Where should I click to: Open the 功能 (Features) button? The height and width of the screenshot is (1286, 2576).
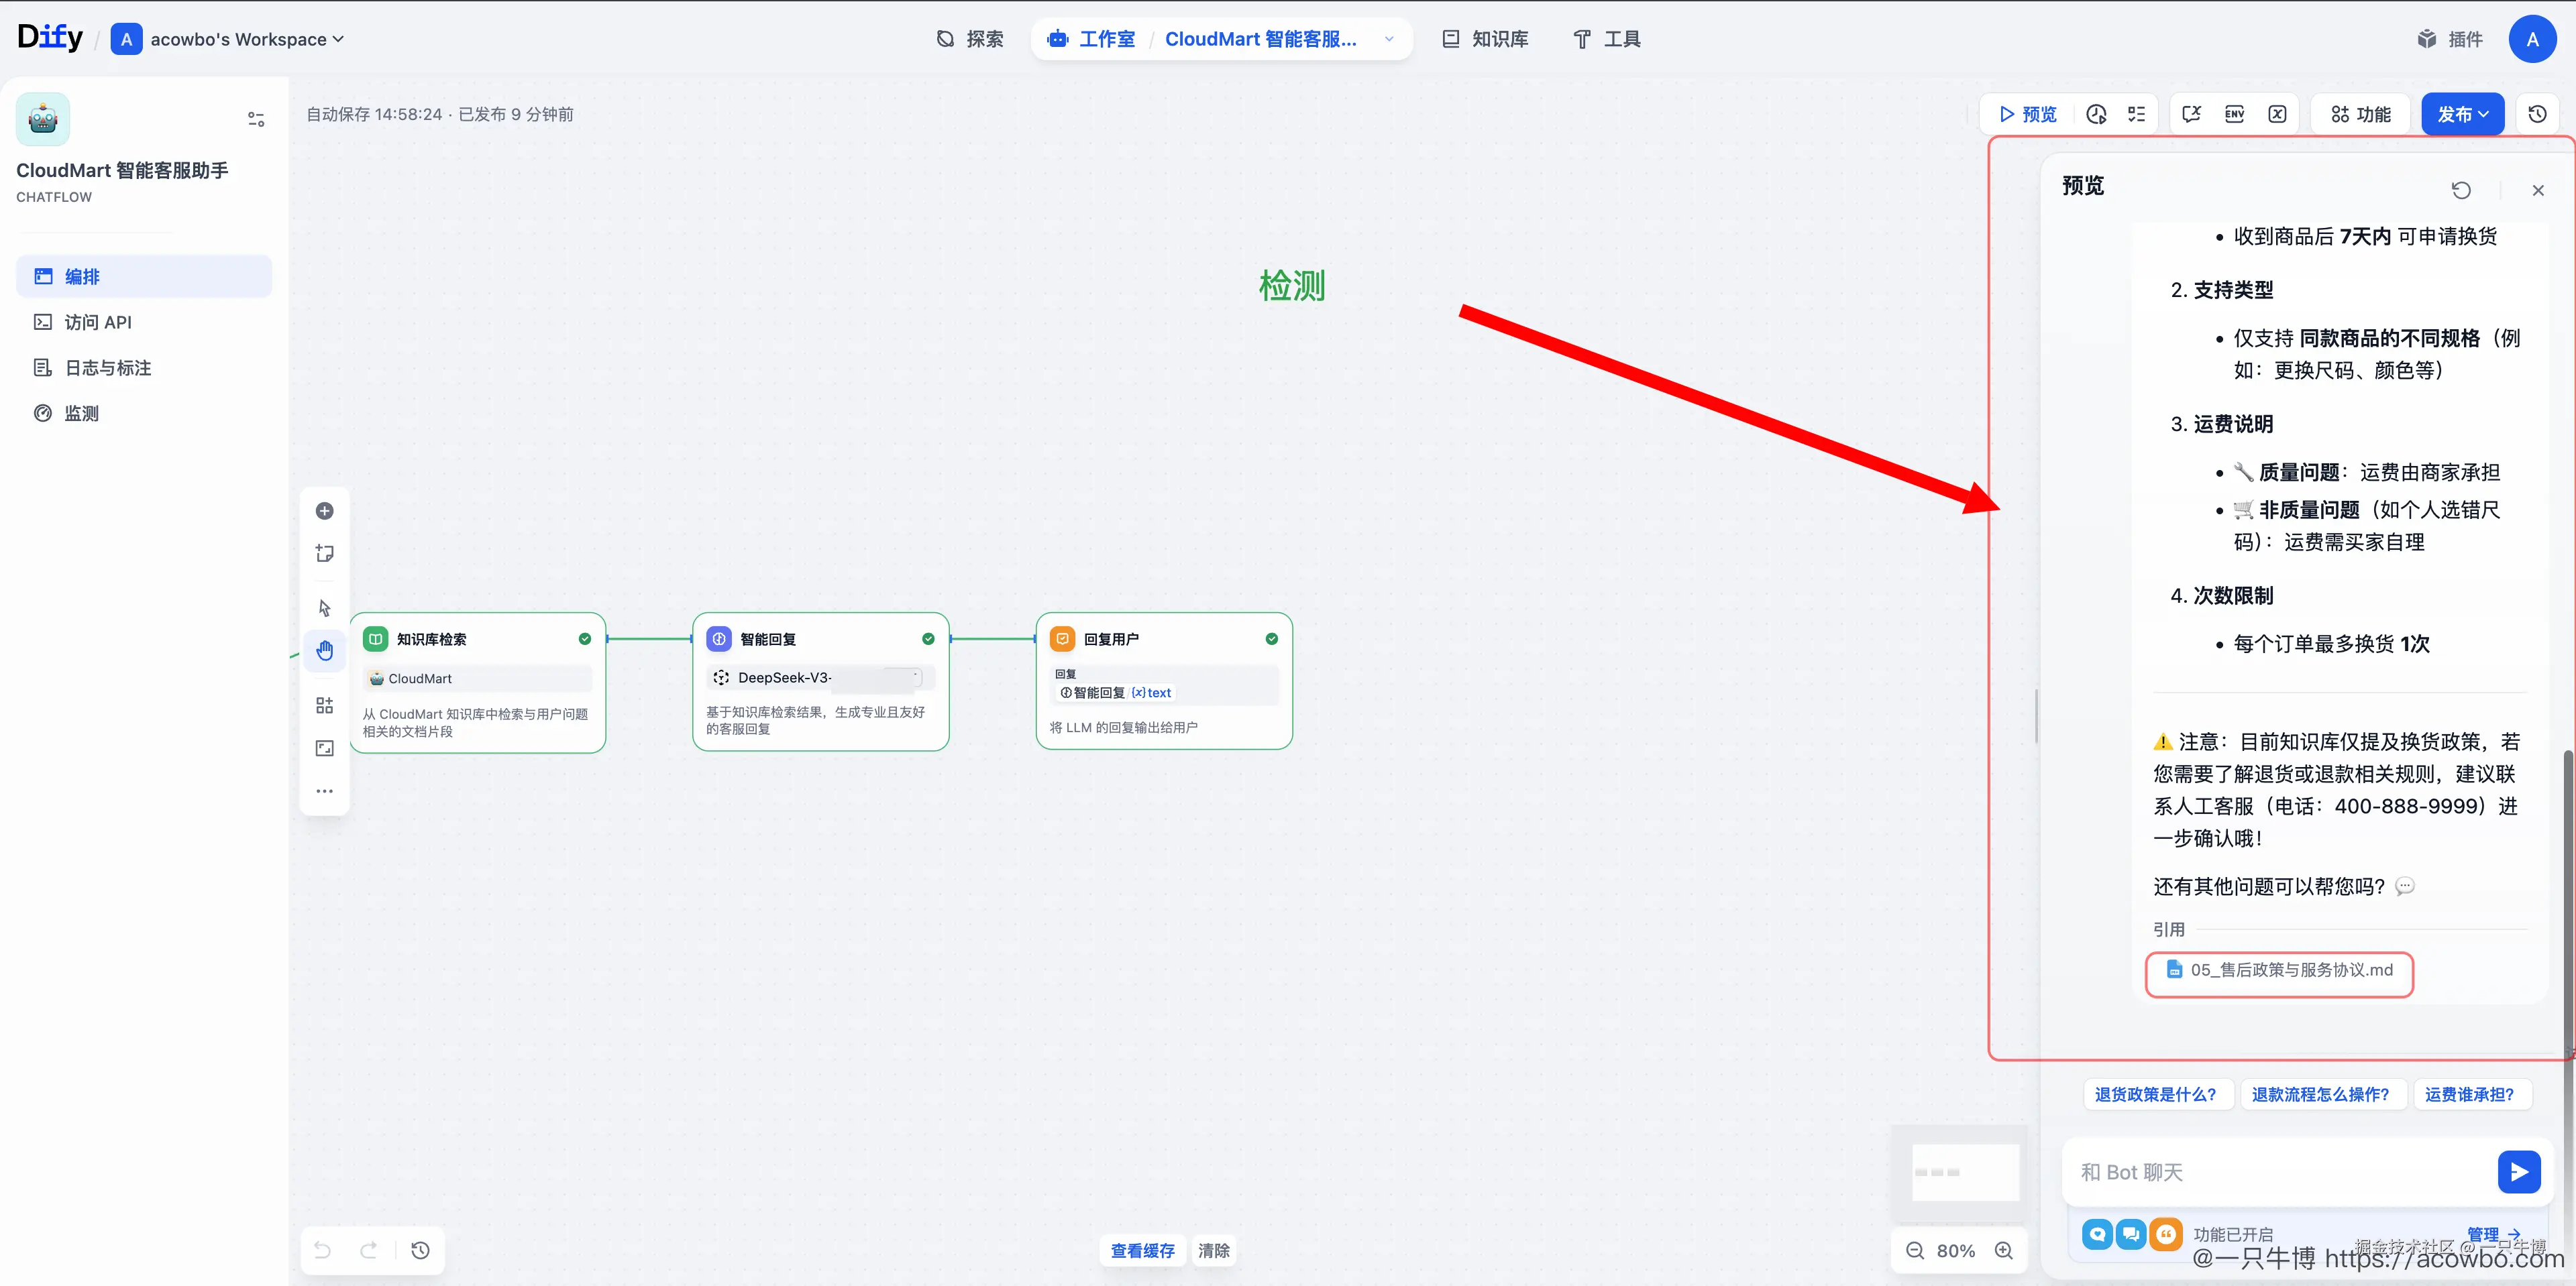(x=2361, y=114)
